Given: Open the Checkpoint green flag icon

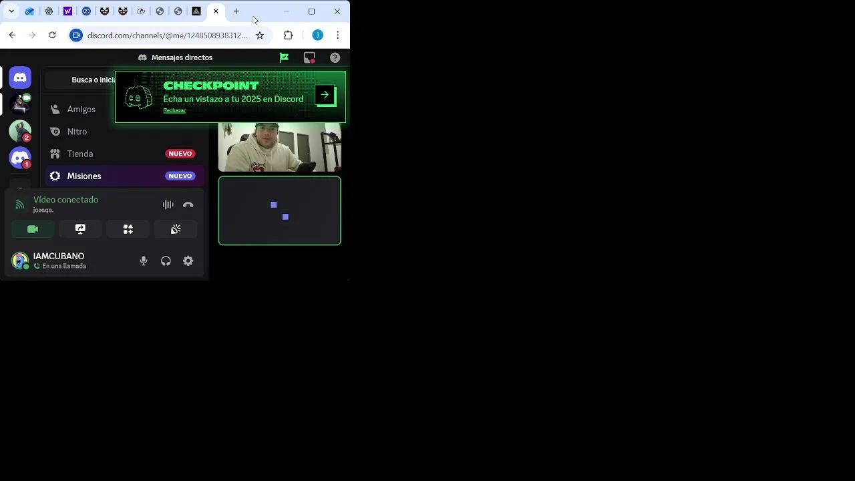Looking at the screenshot, I should tap(284, 57).
